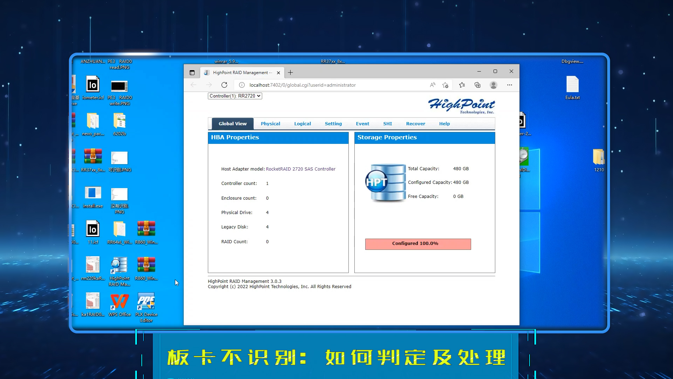Click the Total Capacity 480 GB value
Screen dimensions: 673x379
(461, 169)
